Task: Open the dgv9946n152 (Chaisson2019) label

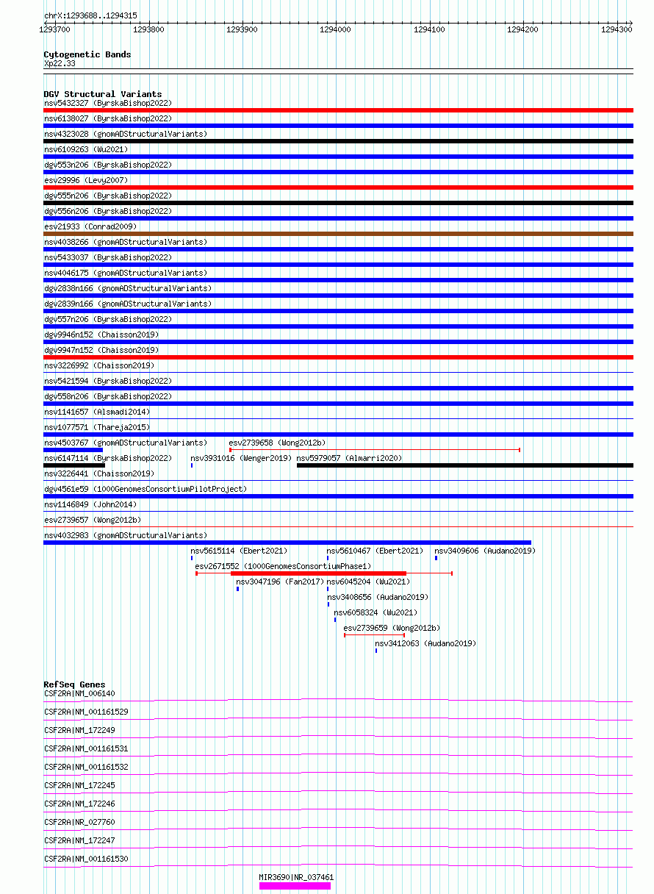Action: [101, 335]
